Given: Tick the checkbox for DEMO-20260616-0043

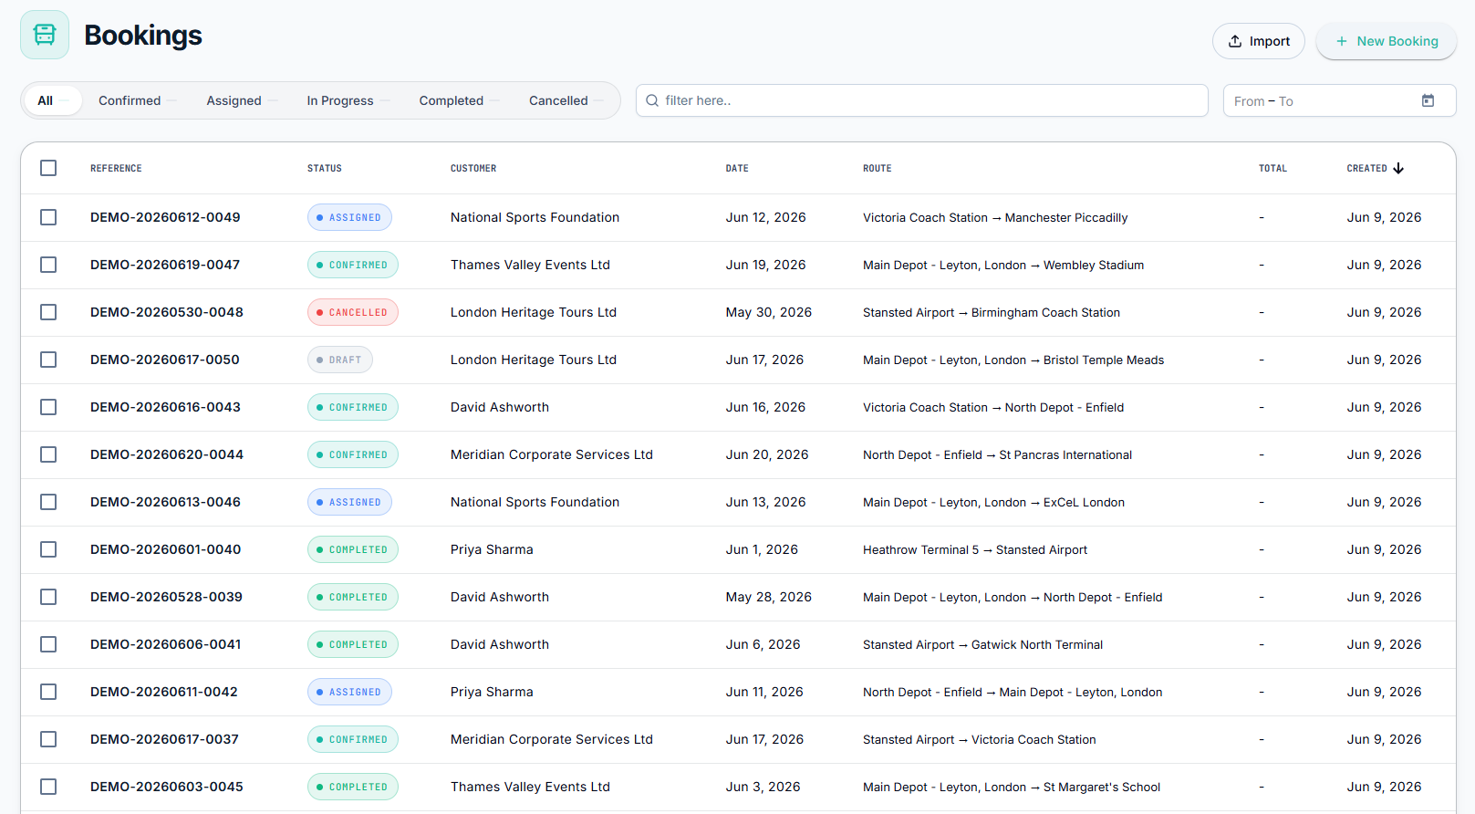Looking at the screenshot, I should coord(48,407).
